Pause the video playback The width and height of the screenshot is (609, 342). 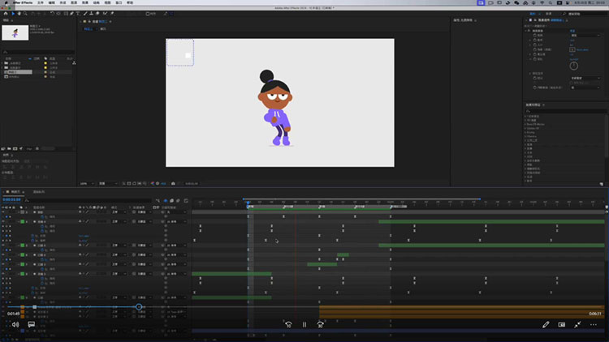(304, 324)
